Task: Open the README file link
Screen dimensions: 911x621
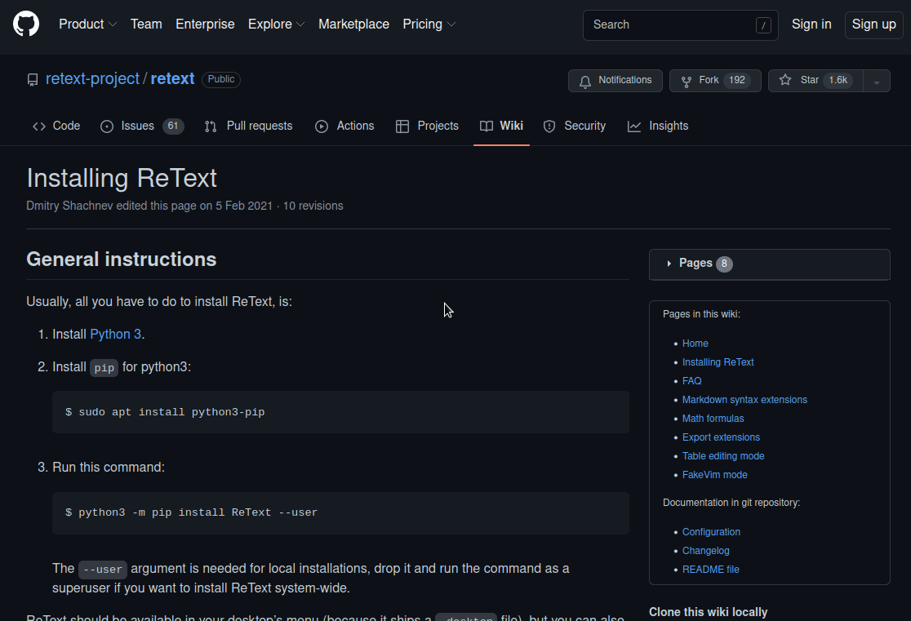Action: [x=710, y=570]
